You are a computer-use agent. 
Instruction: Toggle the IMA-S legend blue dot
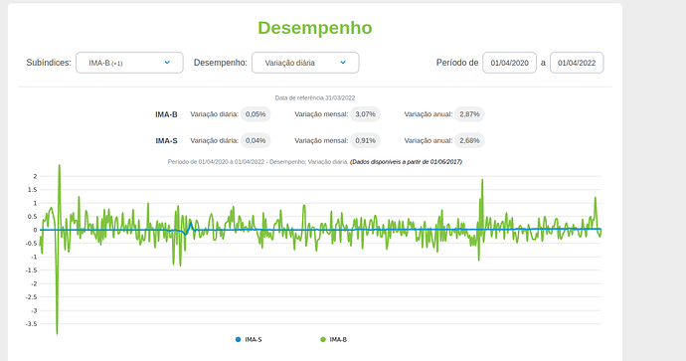coord(238,339)
